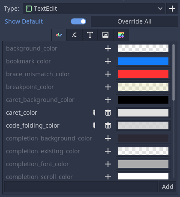Toggle the Show Default switch
The height and width of the screenshot is (197, 180).
pos(78,21)
